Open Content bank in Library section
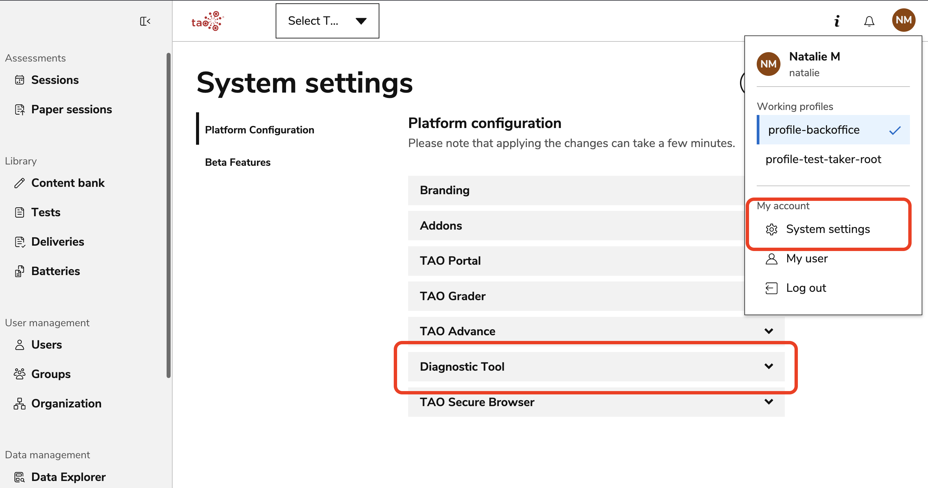The height and width of the screenshot is (488, 928). coord(68,183)
